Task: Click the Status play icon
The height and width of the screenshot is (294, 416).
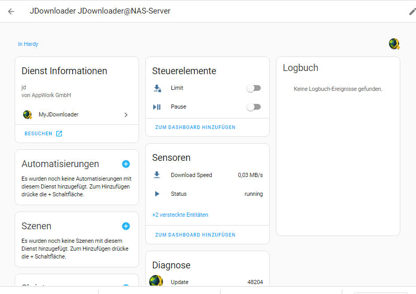Action: coord(157,194)
